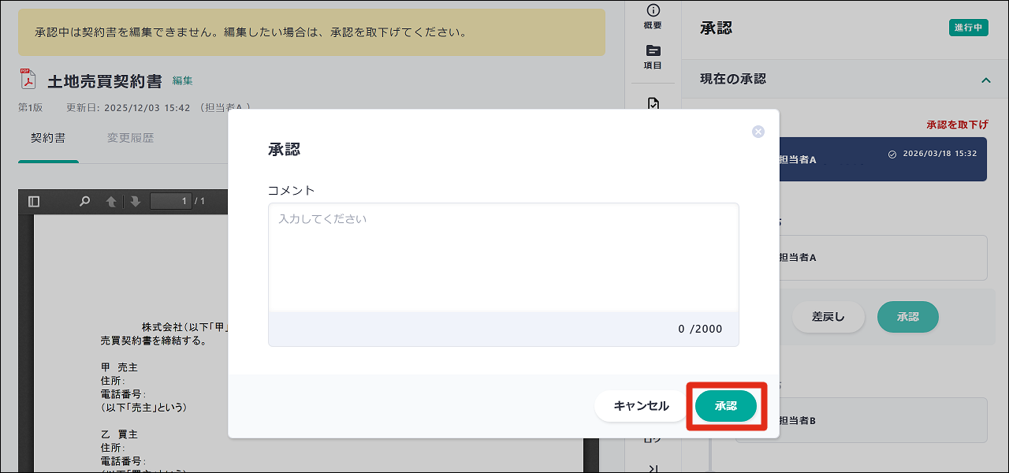Click the collapse arrow at sidebar bottom
The width and height of the screenshot is (1009, 473).
(x=653, y=468)
